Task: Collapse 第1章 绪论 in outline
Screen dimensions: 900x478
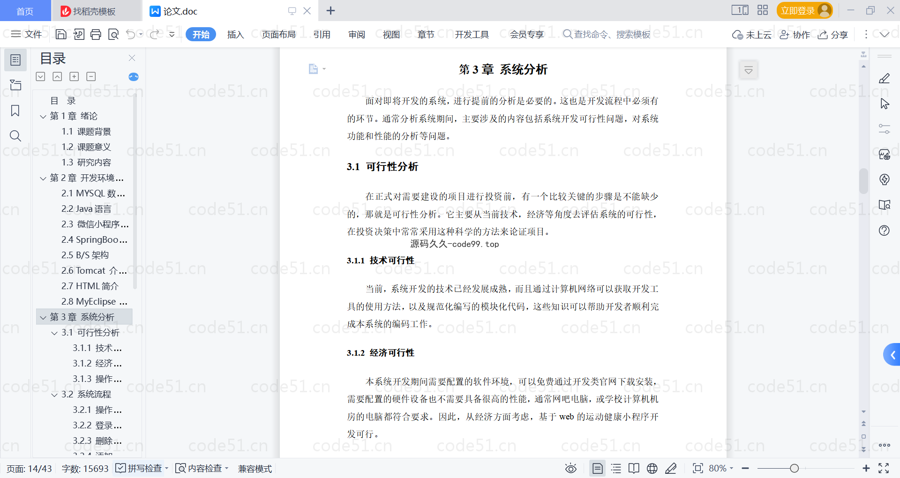Action: pyautogui.click(x=43, y=116)
